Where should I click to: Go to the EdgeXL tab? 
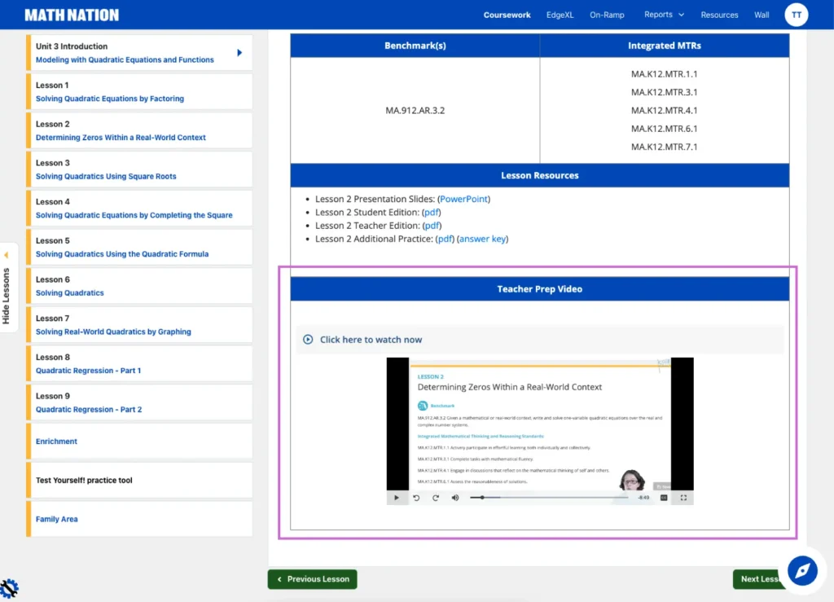(x=559, y=15)
